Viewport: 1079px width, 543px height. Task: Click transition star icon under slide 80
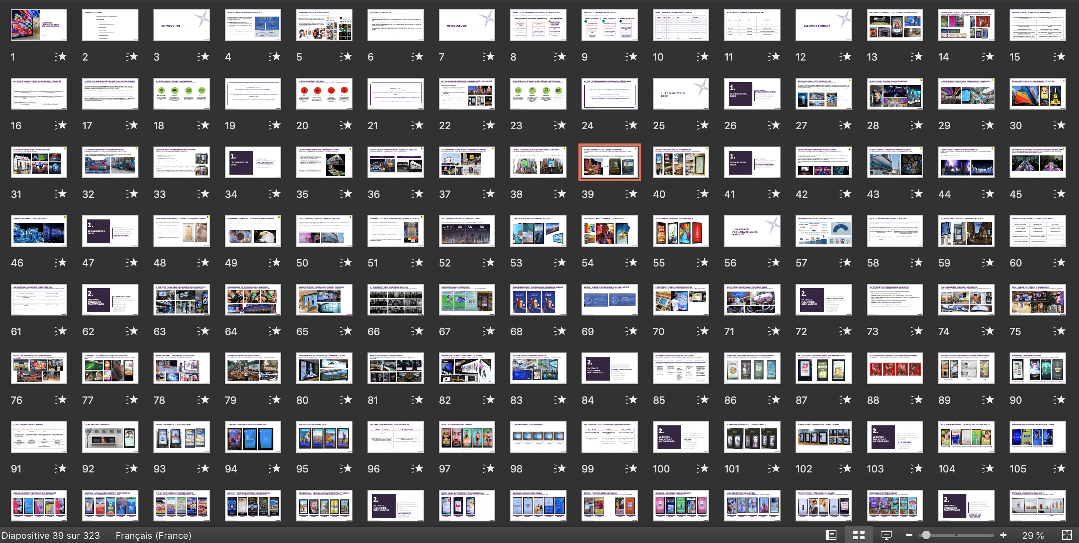346,400
